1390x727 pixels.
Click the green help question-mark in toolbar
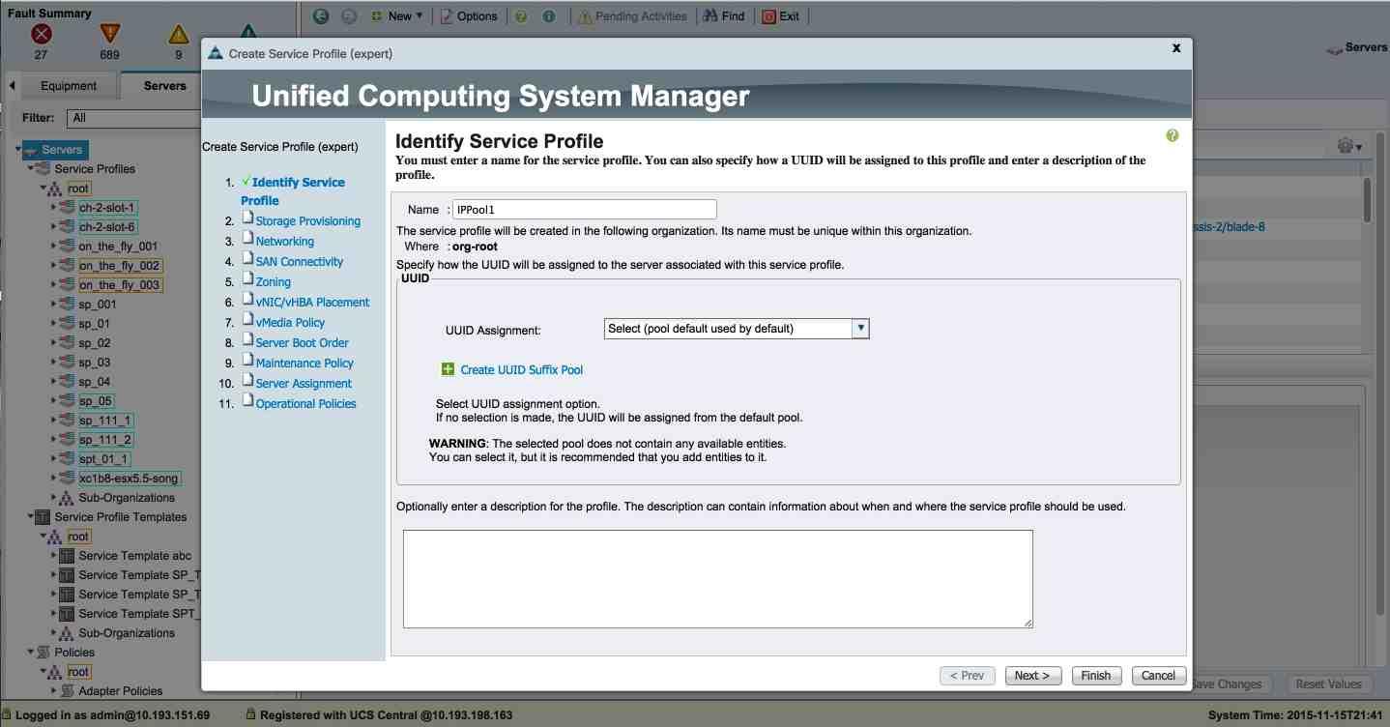tap(521, 16)
